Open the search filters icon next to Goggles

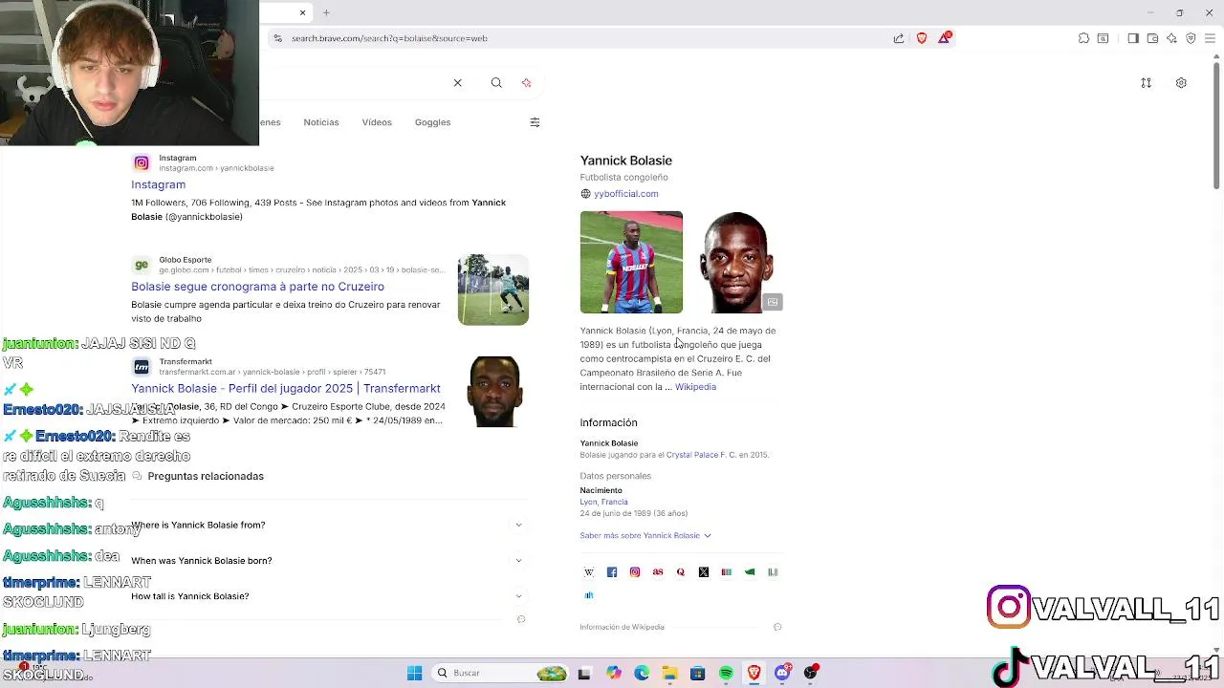point(535,122)
